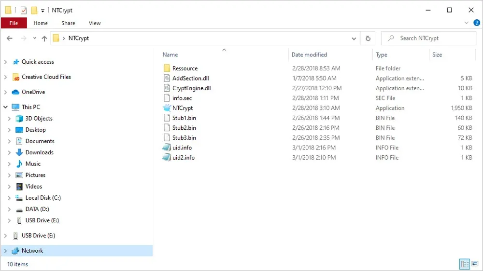The image size is (483, 271).
Task: Click the Search NTCrypt field
Action: [428, 39]
